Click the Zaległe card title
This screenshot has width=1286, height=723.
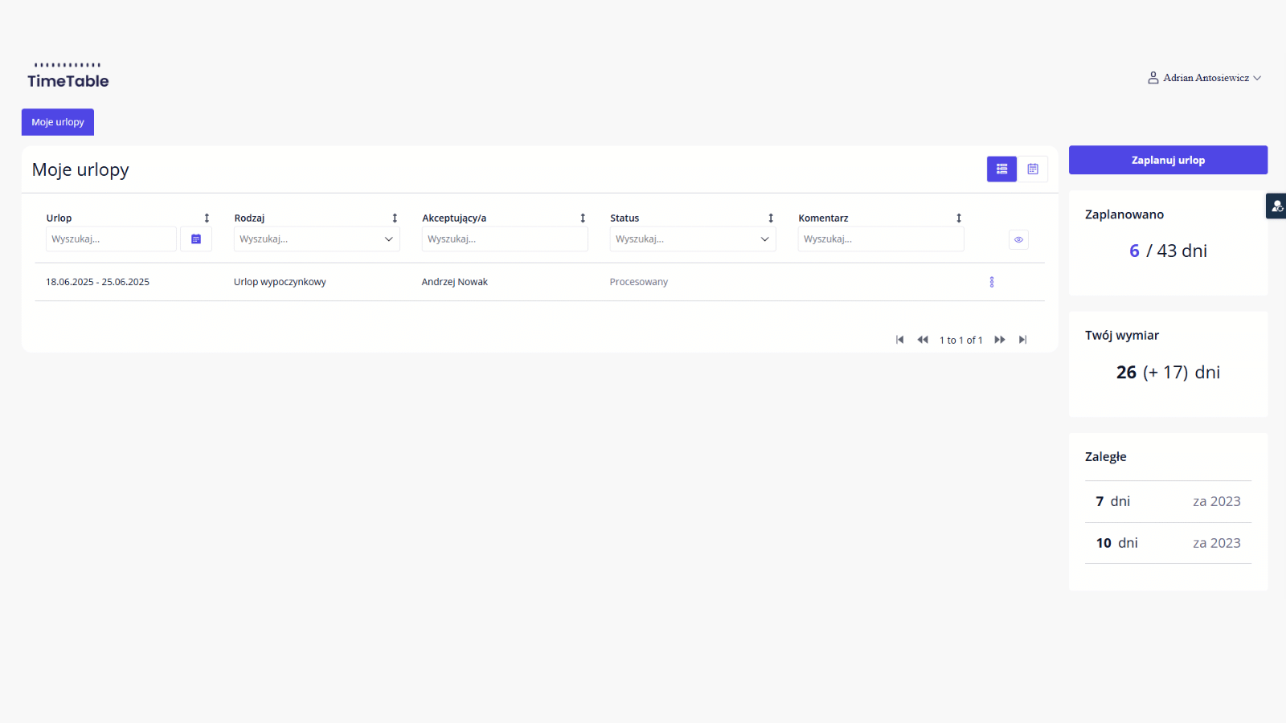[x=1106, y=456]
